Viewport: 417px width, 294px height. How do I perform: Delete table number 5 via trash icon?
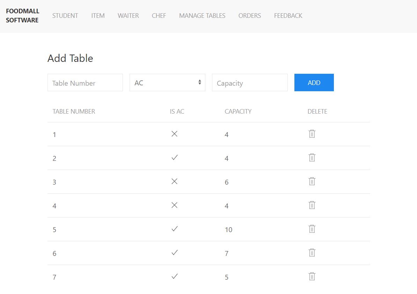point(312,229)
